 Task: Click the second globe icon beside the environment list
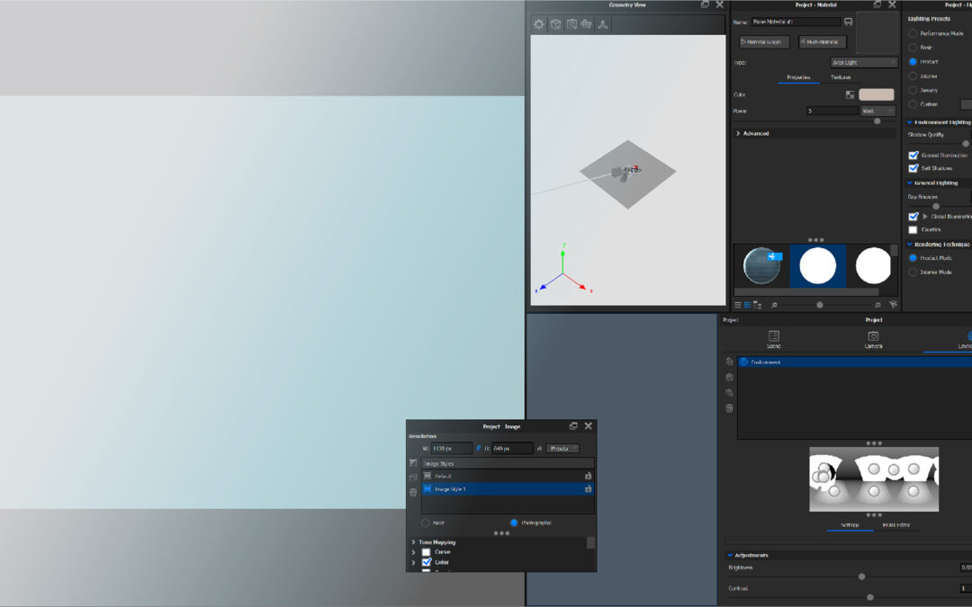(729, 377)
